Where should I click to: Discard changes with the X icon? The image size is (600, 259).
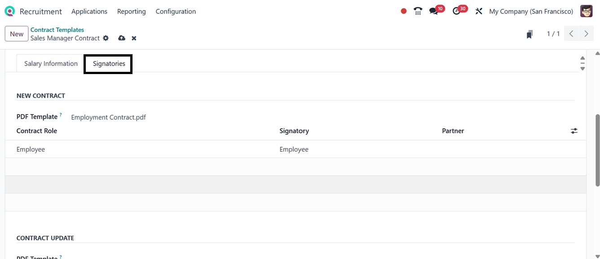tap(134, 38)
